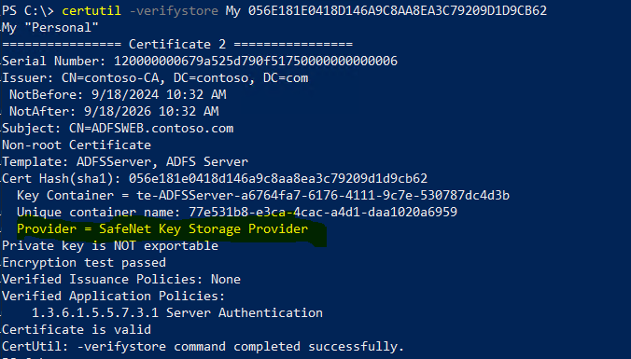Click the NotAfter 9/18/2026 line
This screenshot has height=359, width=631.
click(x=114, y=111)
